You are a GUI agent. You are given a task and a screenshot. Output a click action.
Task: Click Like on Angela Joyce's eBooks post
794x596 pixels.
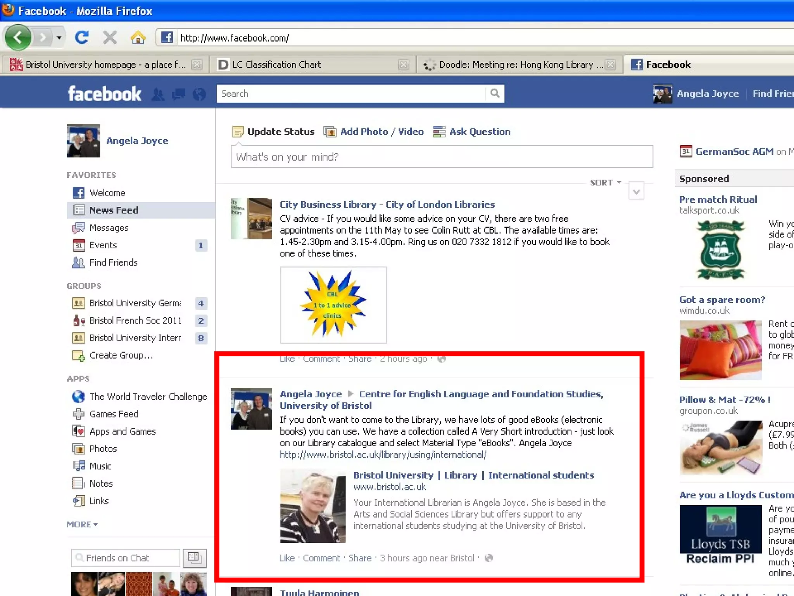pyautogui.click(x=287, y=558)
